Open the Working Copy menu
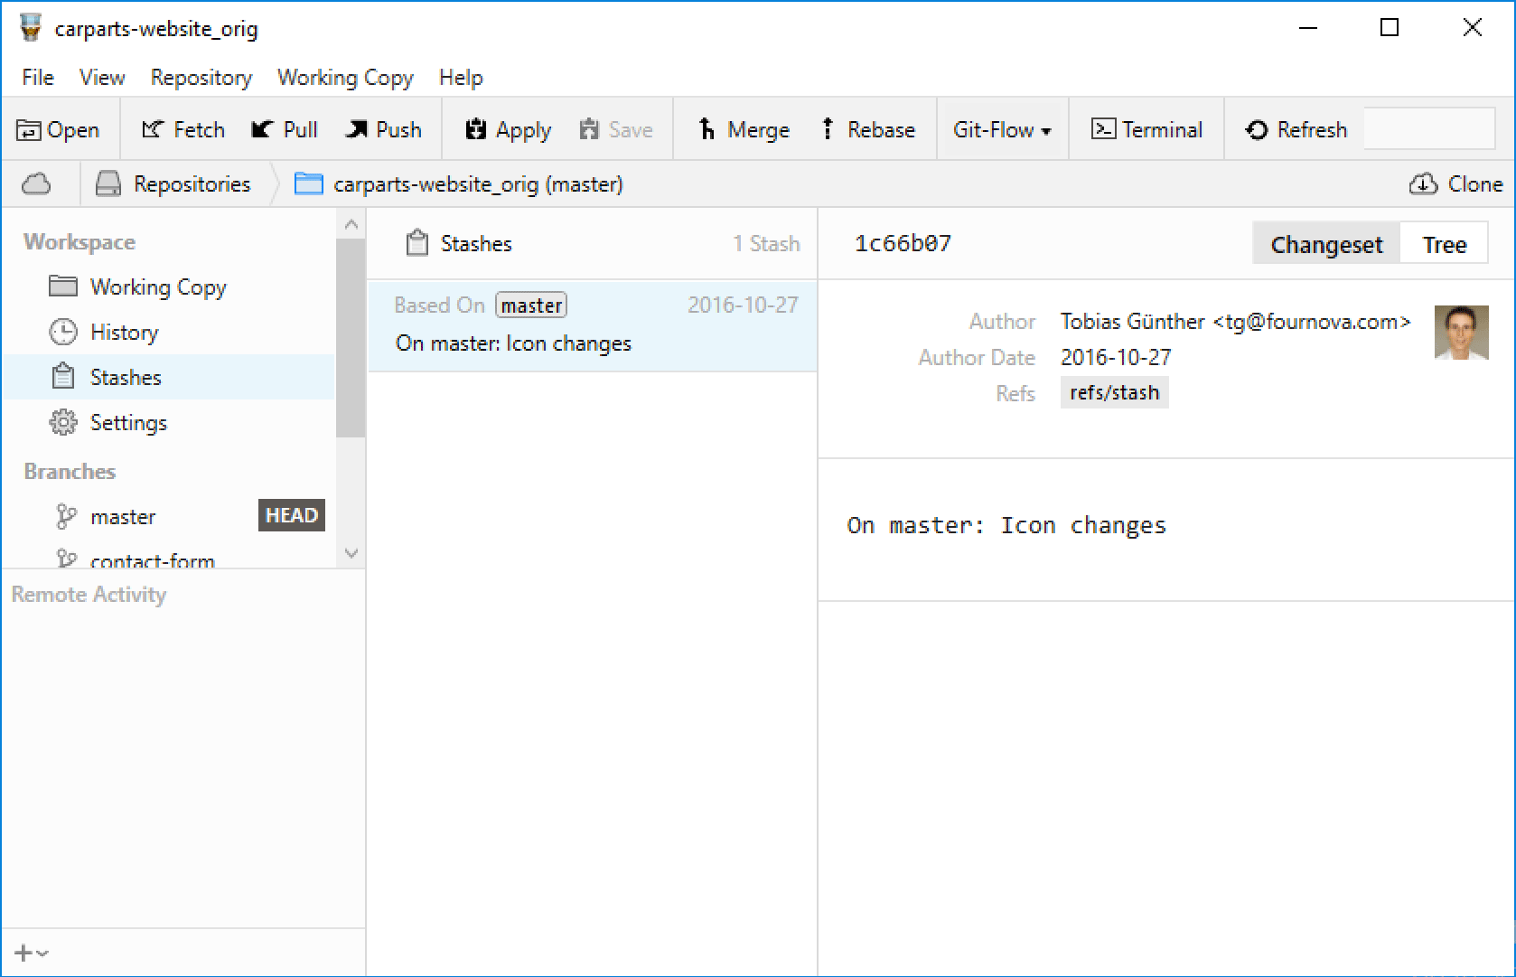 point(345,78)
